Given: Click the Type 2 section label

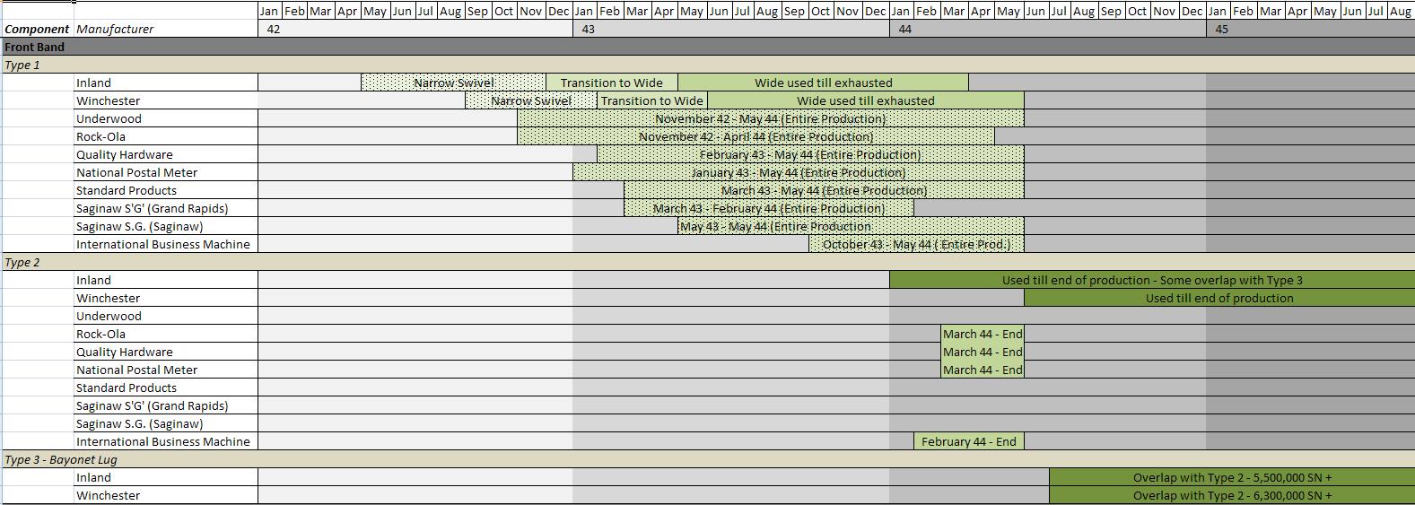Looking at the screenshot, I should coord(22,262).
